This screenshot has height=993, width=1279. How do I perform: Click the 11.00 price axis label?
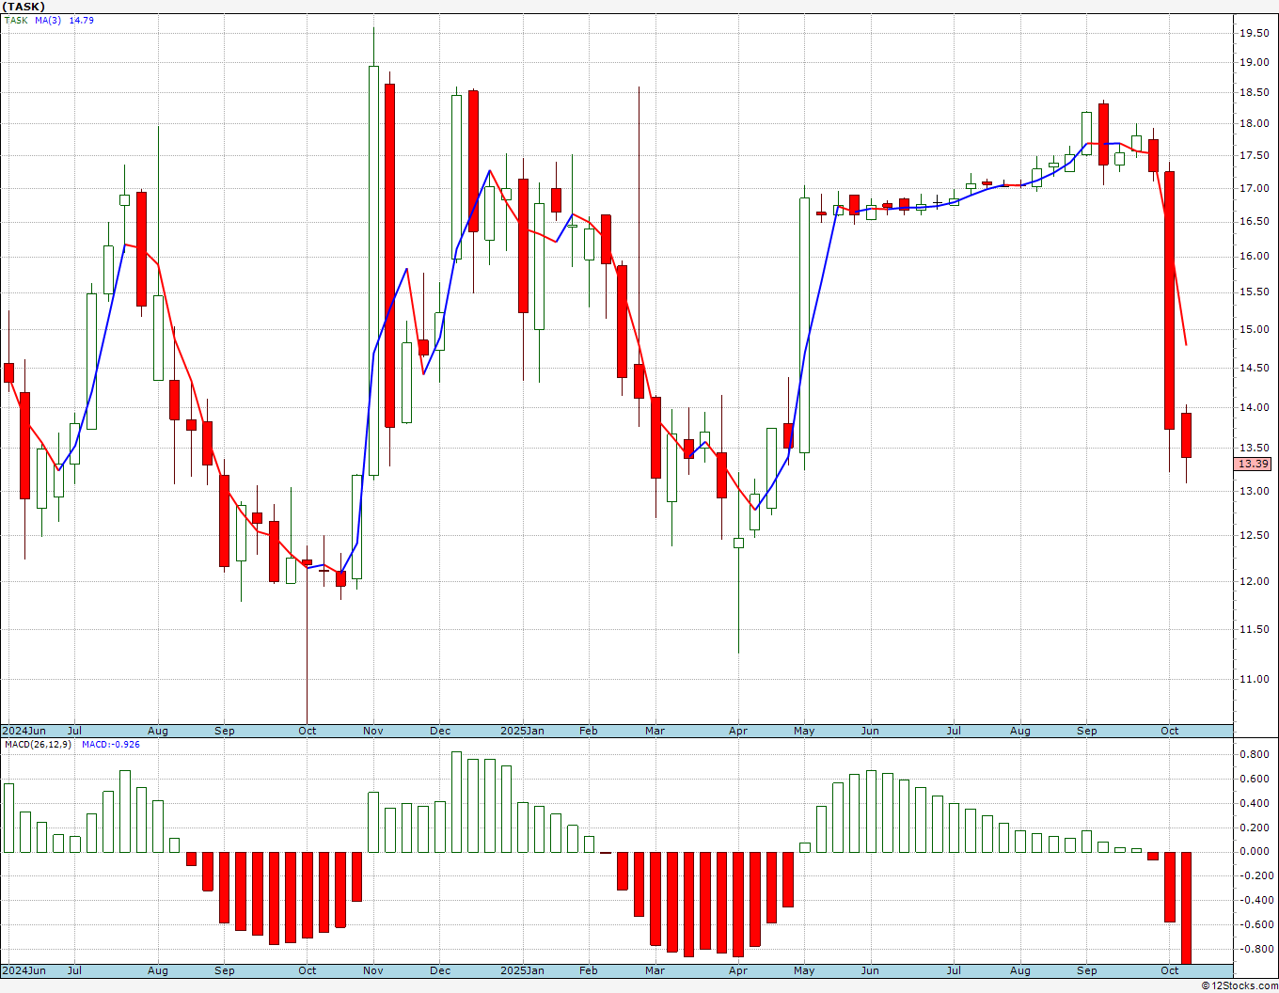pyautogui.click(x=1254, y=679)
